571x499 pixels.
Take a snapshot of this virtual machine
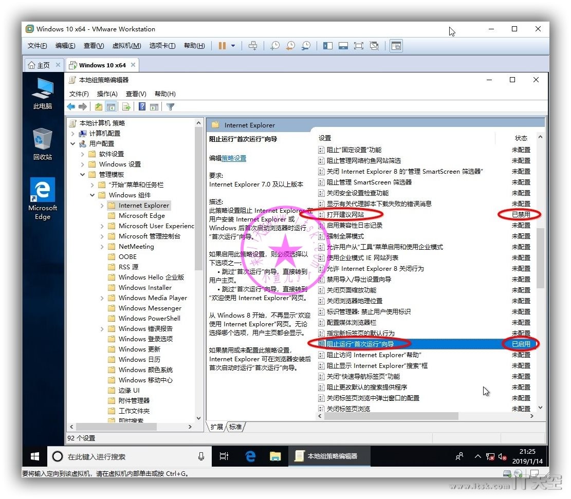[x=275, y=46]
